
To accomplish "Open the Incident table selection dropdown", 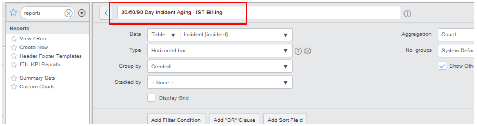I will (236, 35).
